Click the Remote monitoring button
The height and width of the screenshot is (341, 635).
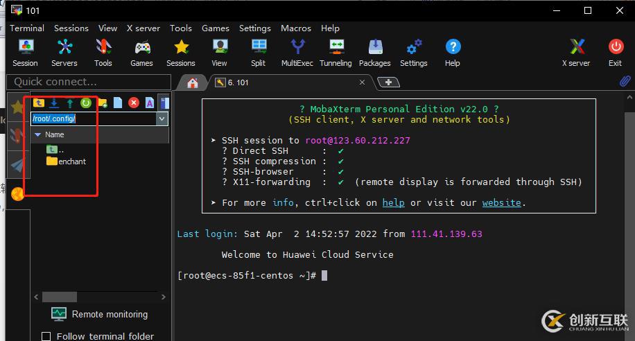(101, 314)
